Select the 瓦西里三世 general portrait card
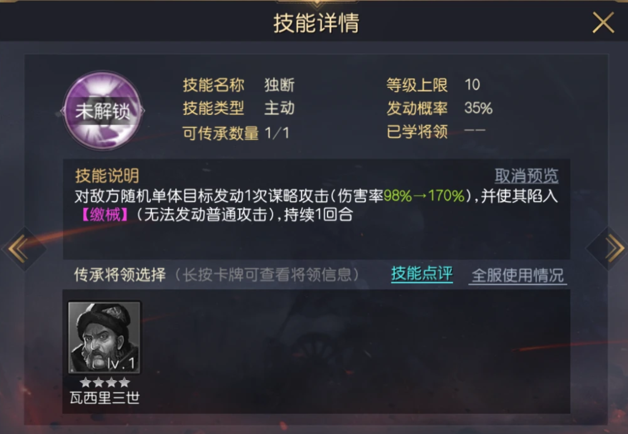628x434 pixels. click(x=104, y=338)
